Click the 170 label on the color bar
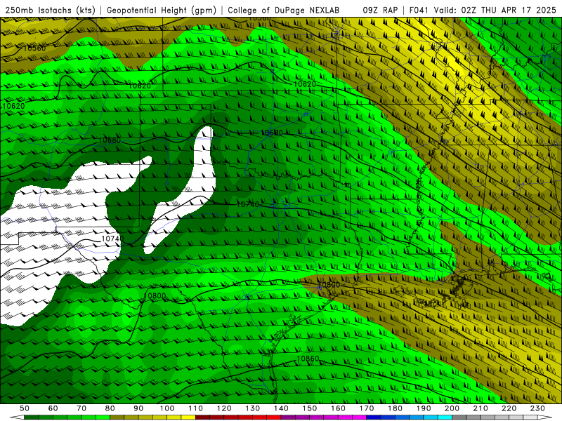The height and width of the screenshot is (421, 562). coord(367,408)
